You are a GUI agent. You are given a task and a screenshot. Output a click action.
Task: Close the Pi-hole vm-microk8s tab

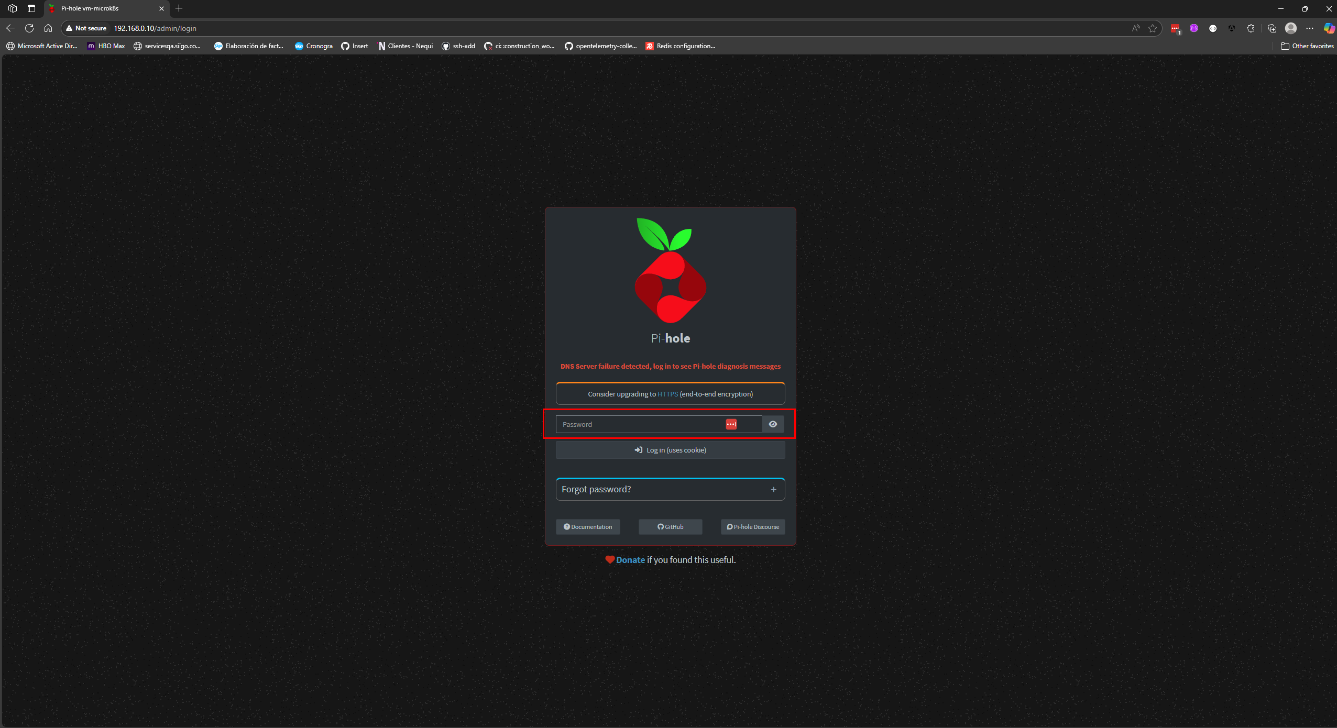[161, 8]
